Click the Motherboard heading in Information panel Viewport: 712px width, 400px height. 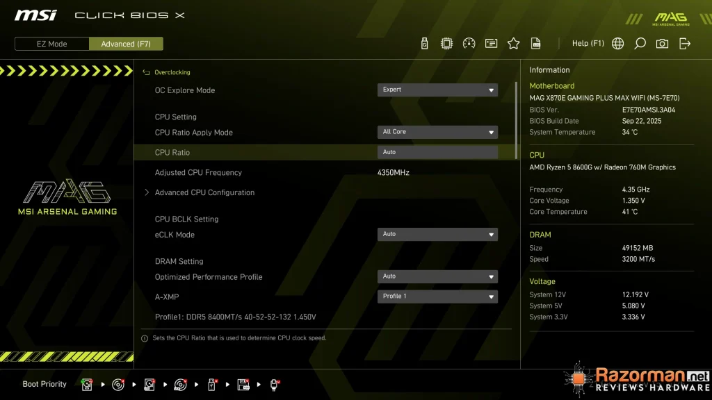click(x=551, y=85)
